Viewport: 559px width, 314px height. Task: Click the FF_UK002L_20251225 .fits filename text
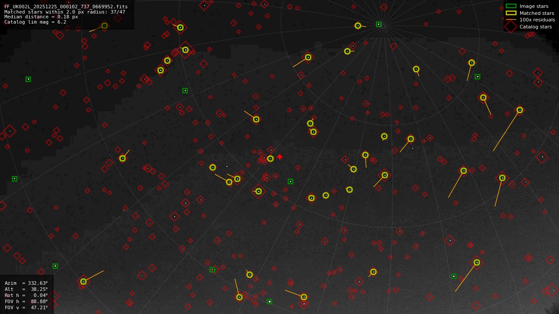click(66, 7)
